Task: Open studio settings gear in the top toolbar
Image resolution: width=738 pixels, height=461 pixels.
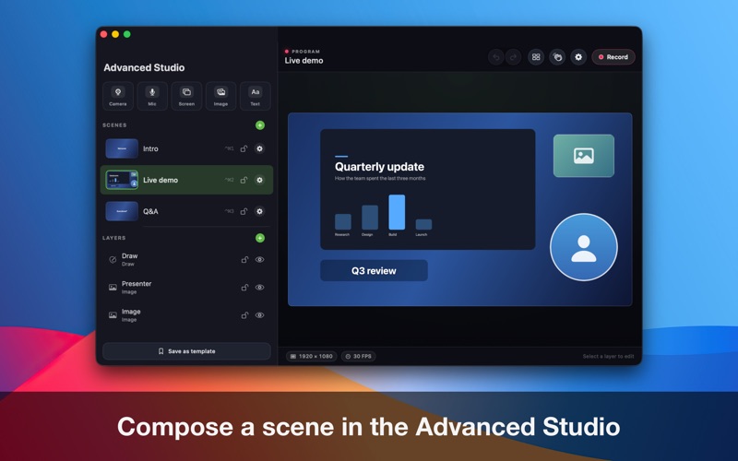Action: click(578, 57)
